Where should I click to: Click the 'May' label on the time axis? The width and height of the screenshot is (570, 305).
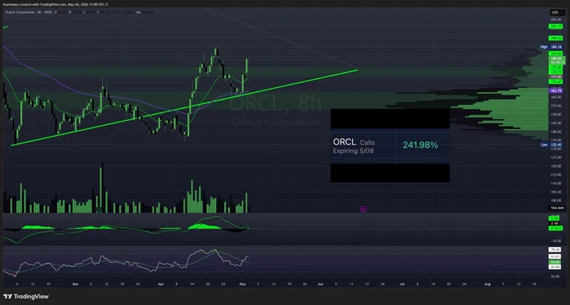243,284
